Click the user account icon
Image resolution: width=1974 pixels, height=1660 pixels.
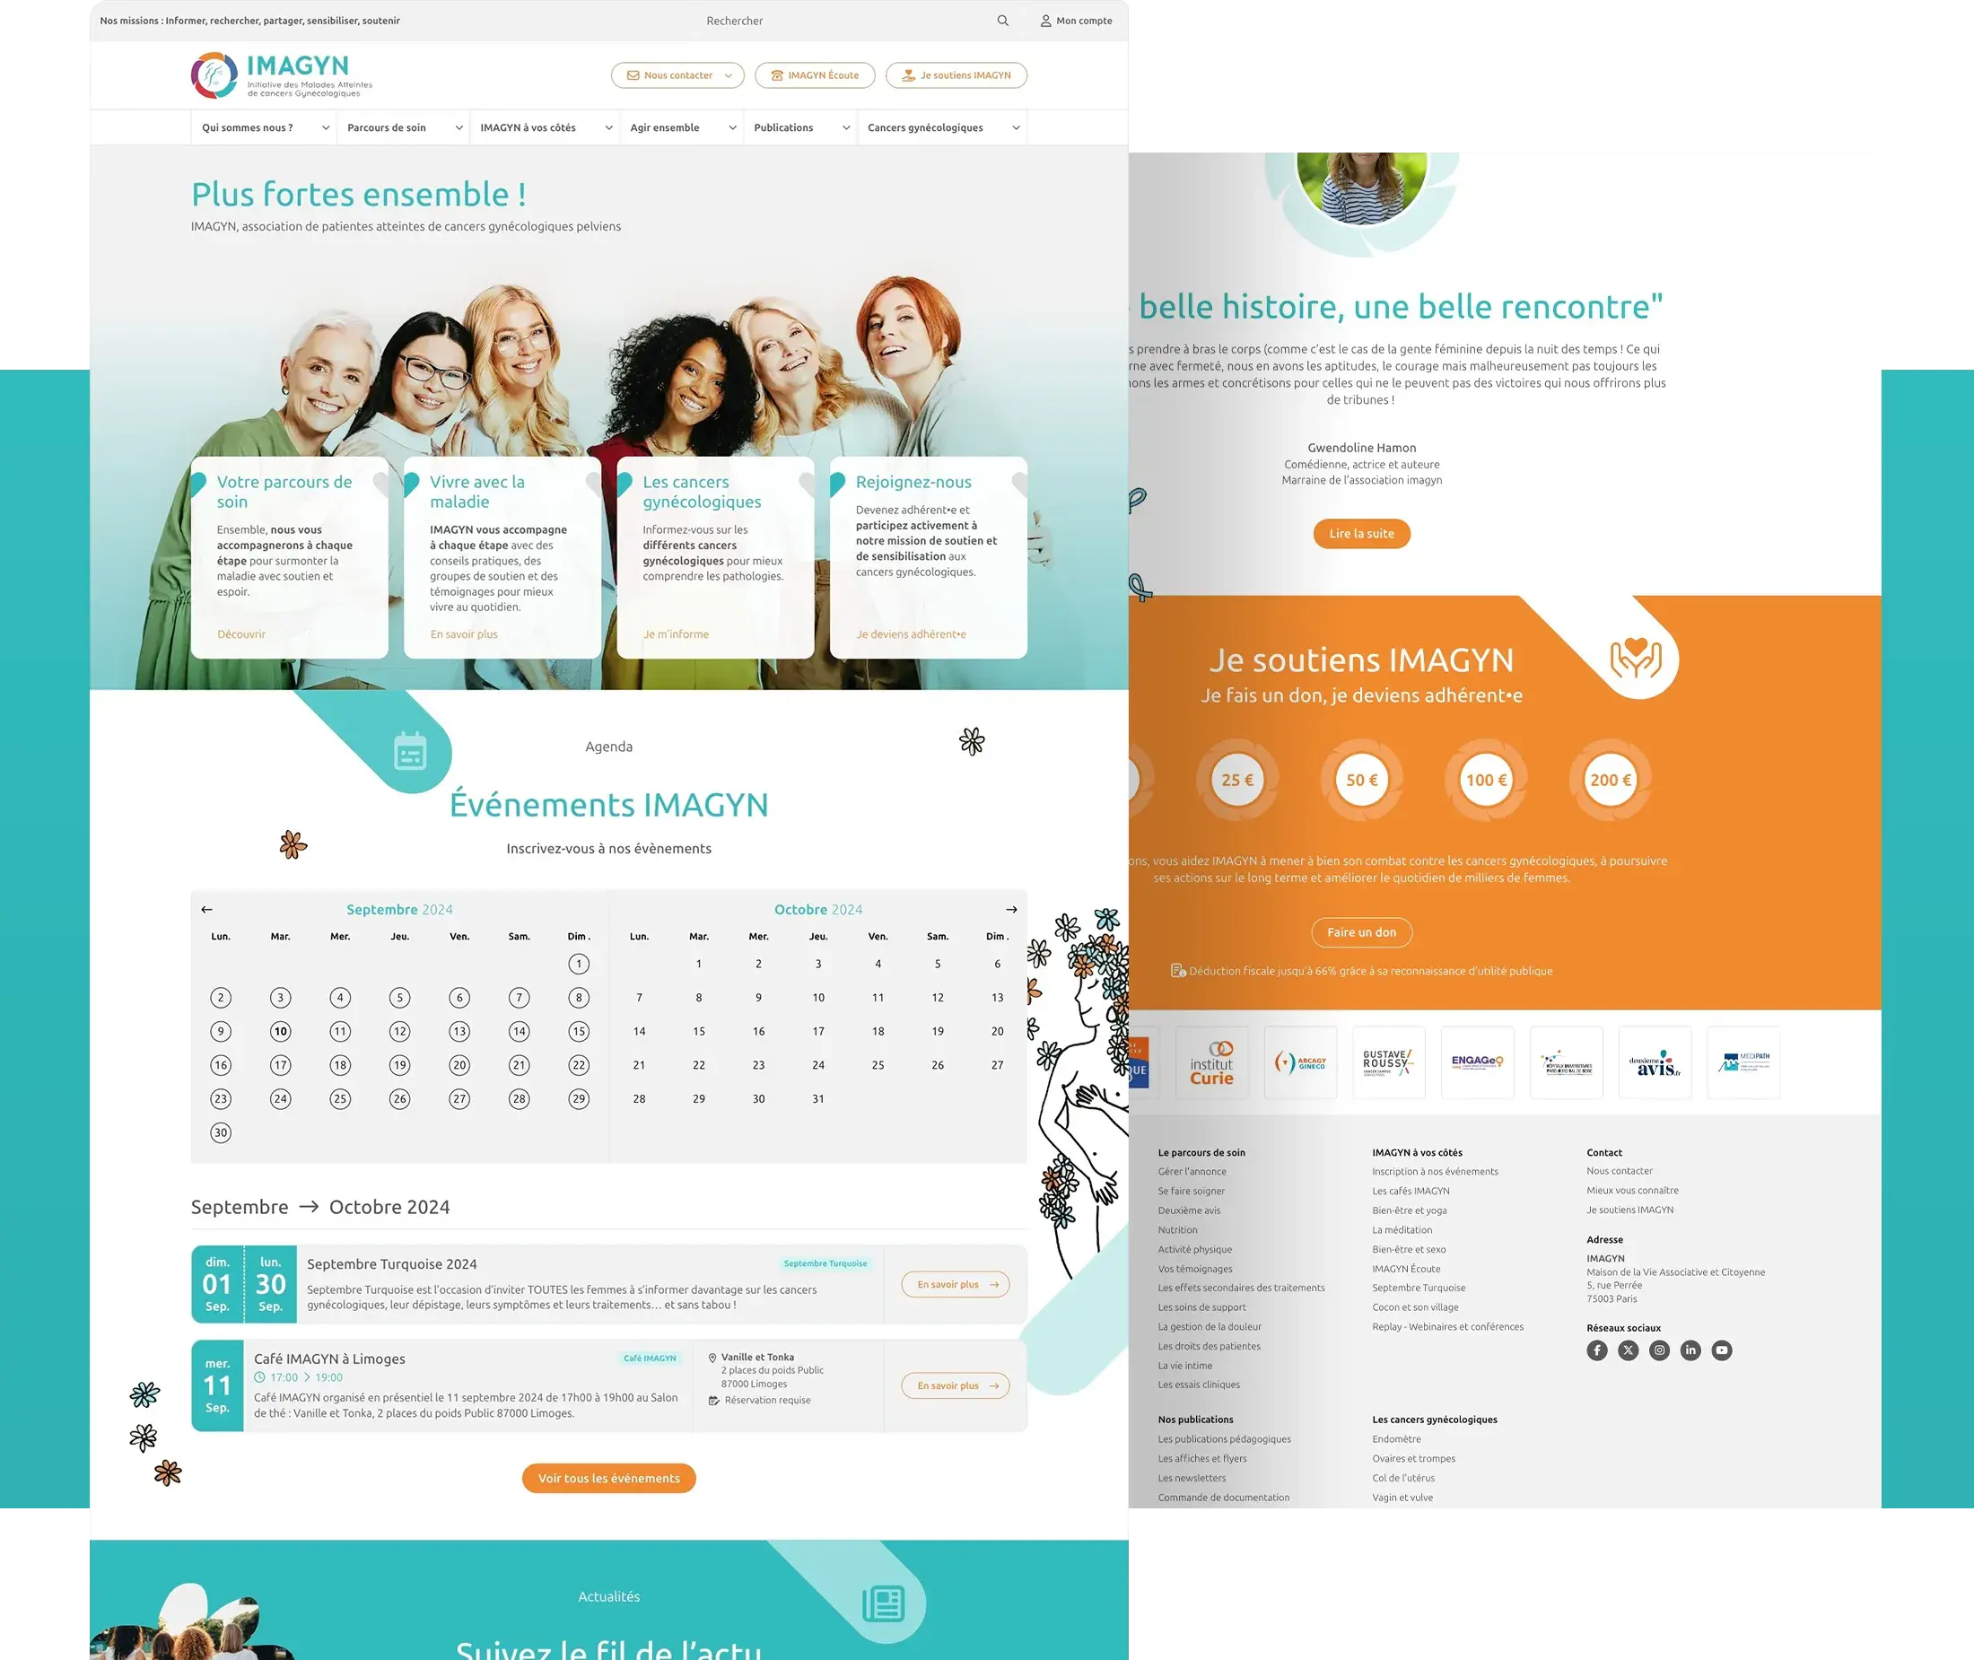(x=1042, y=20)
